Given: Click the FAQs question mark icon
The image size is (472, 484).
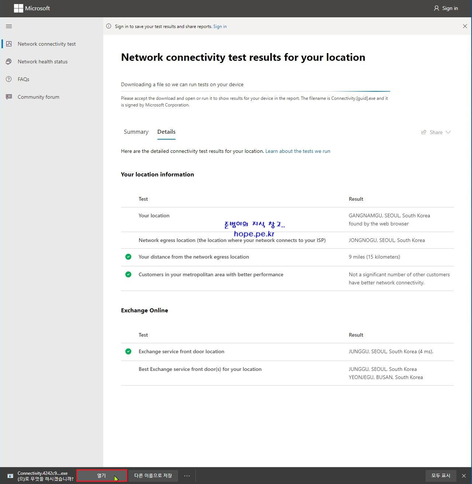Looking at the screenshot, I should 9,79.
